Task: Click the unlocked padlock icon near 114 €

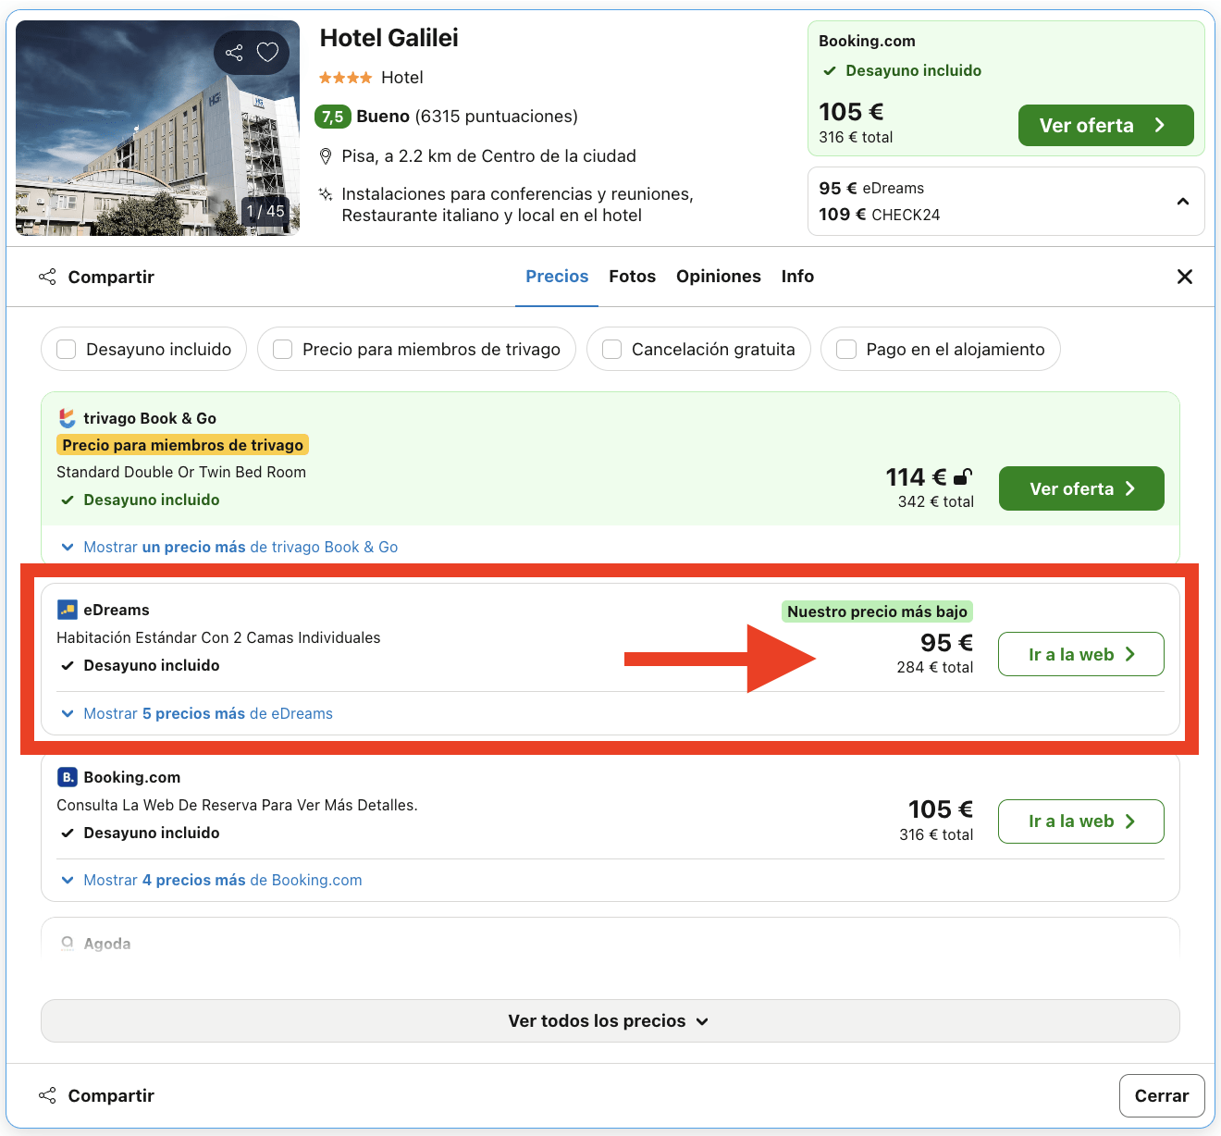Action: pos(963,476)
